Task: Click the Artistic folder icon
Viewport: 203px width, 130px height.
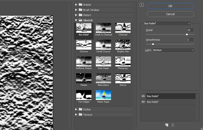Action: click(x=81, y=5)
